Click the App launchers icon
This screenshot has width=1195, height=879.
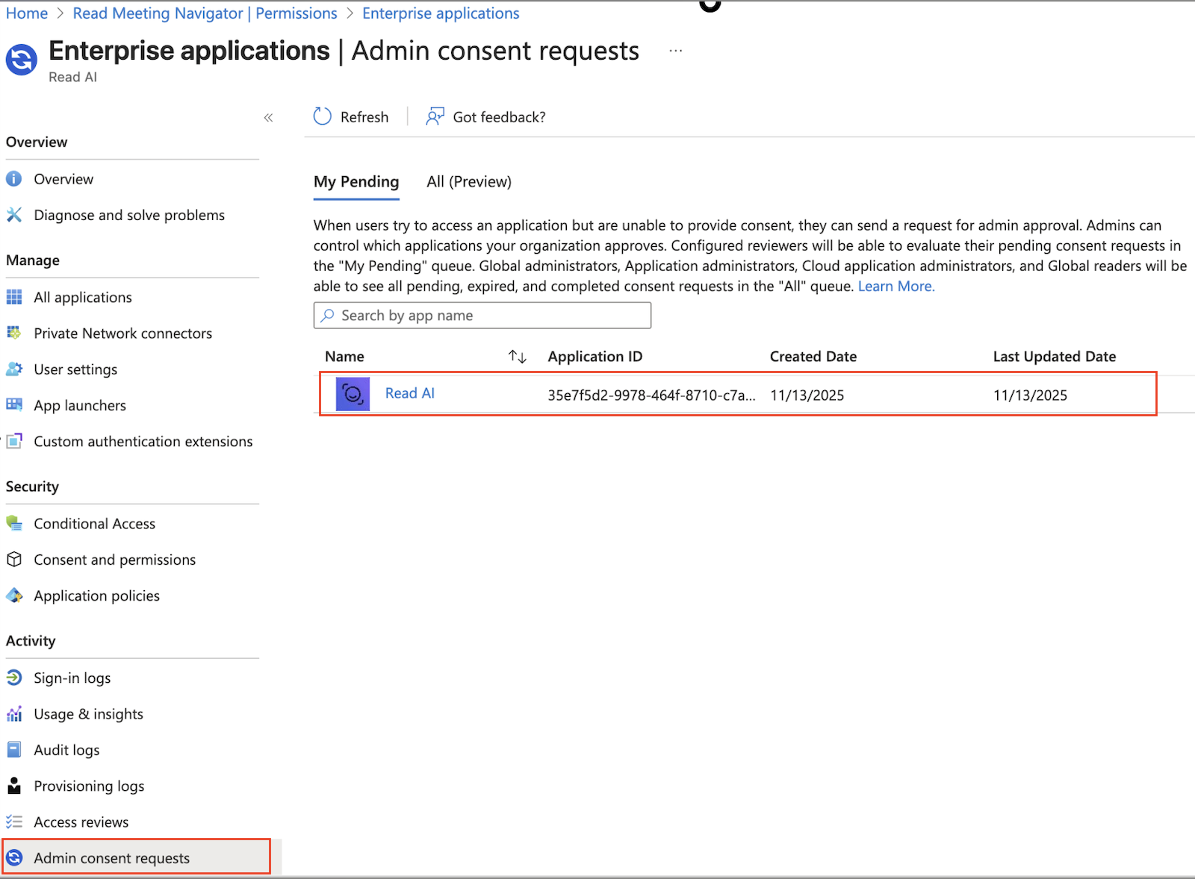click(x=14, y=405)
